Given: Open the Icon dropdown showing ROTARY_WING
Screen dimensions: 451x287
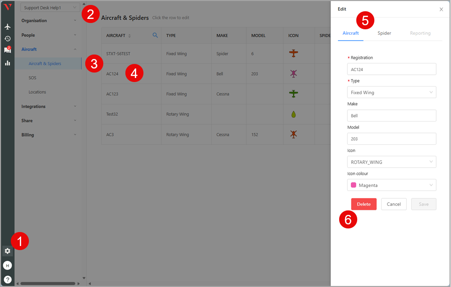Looking at the screenshot, I should pyautogui.click(x=391, y=162).
